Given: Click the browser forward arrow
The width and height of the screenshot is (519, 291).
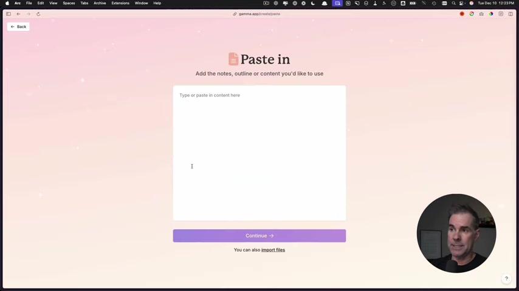Looking at the screenshot, I should pyautogui.click(x=29, y=14).
